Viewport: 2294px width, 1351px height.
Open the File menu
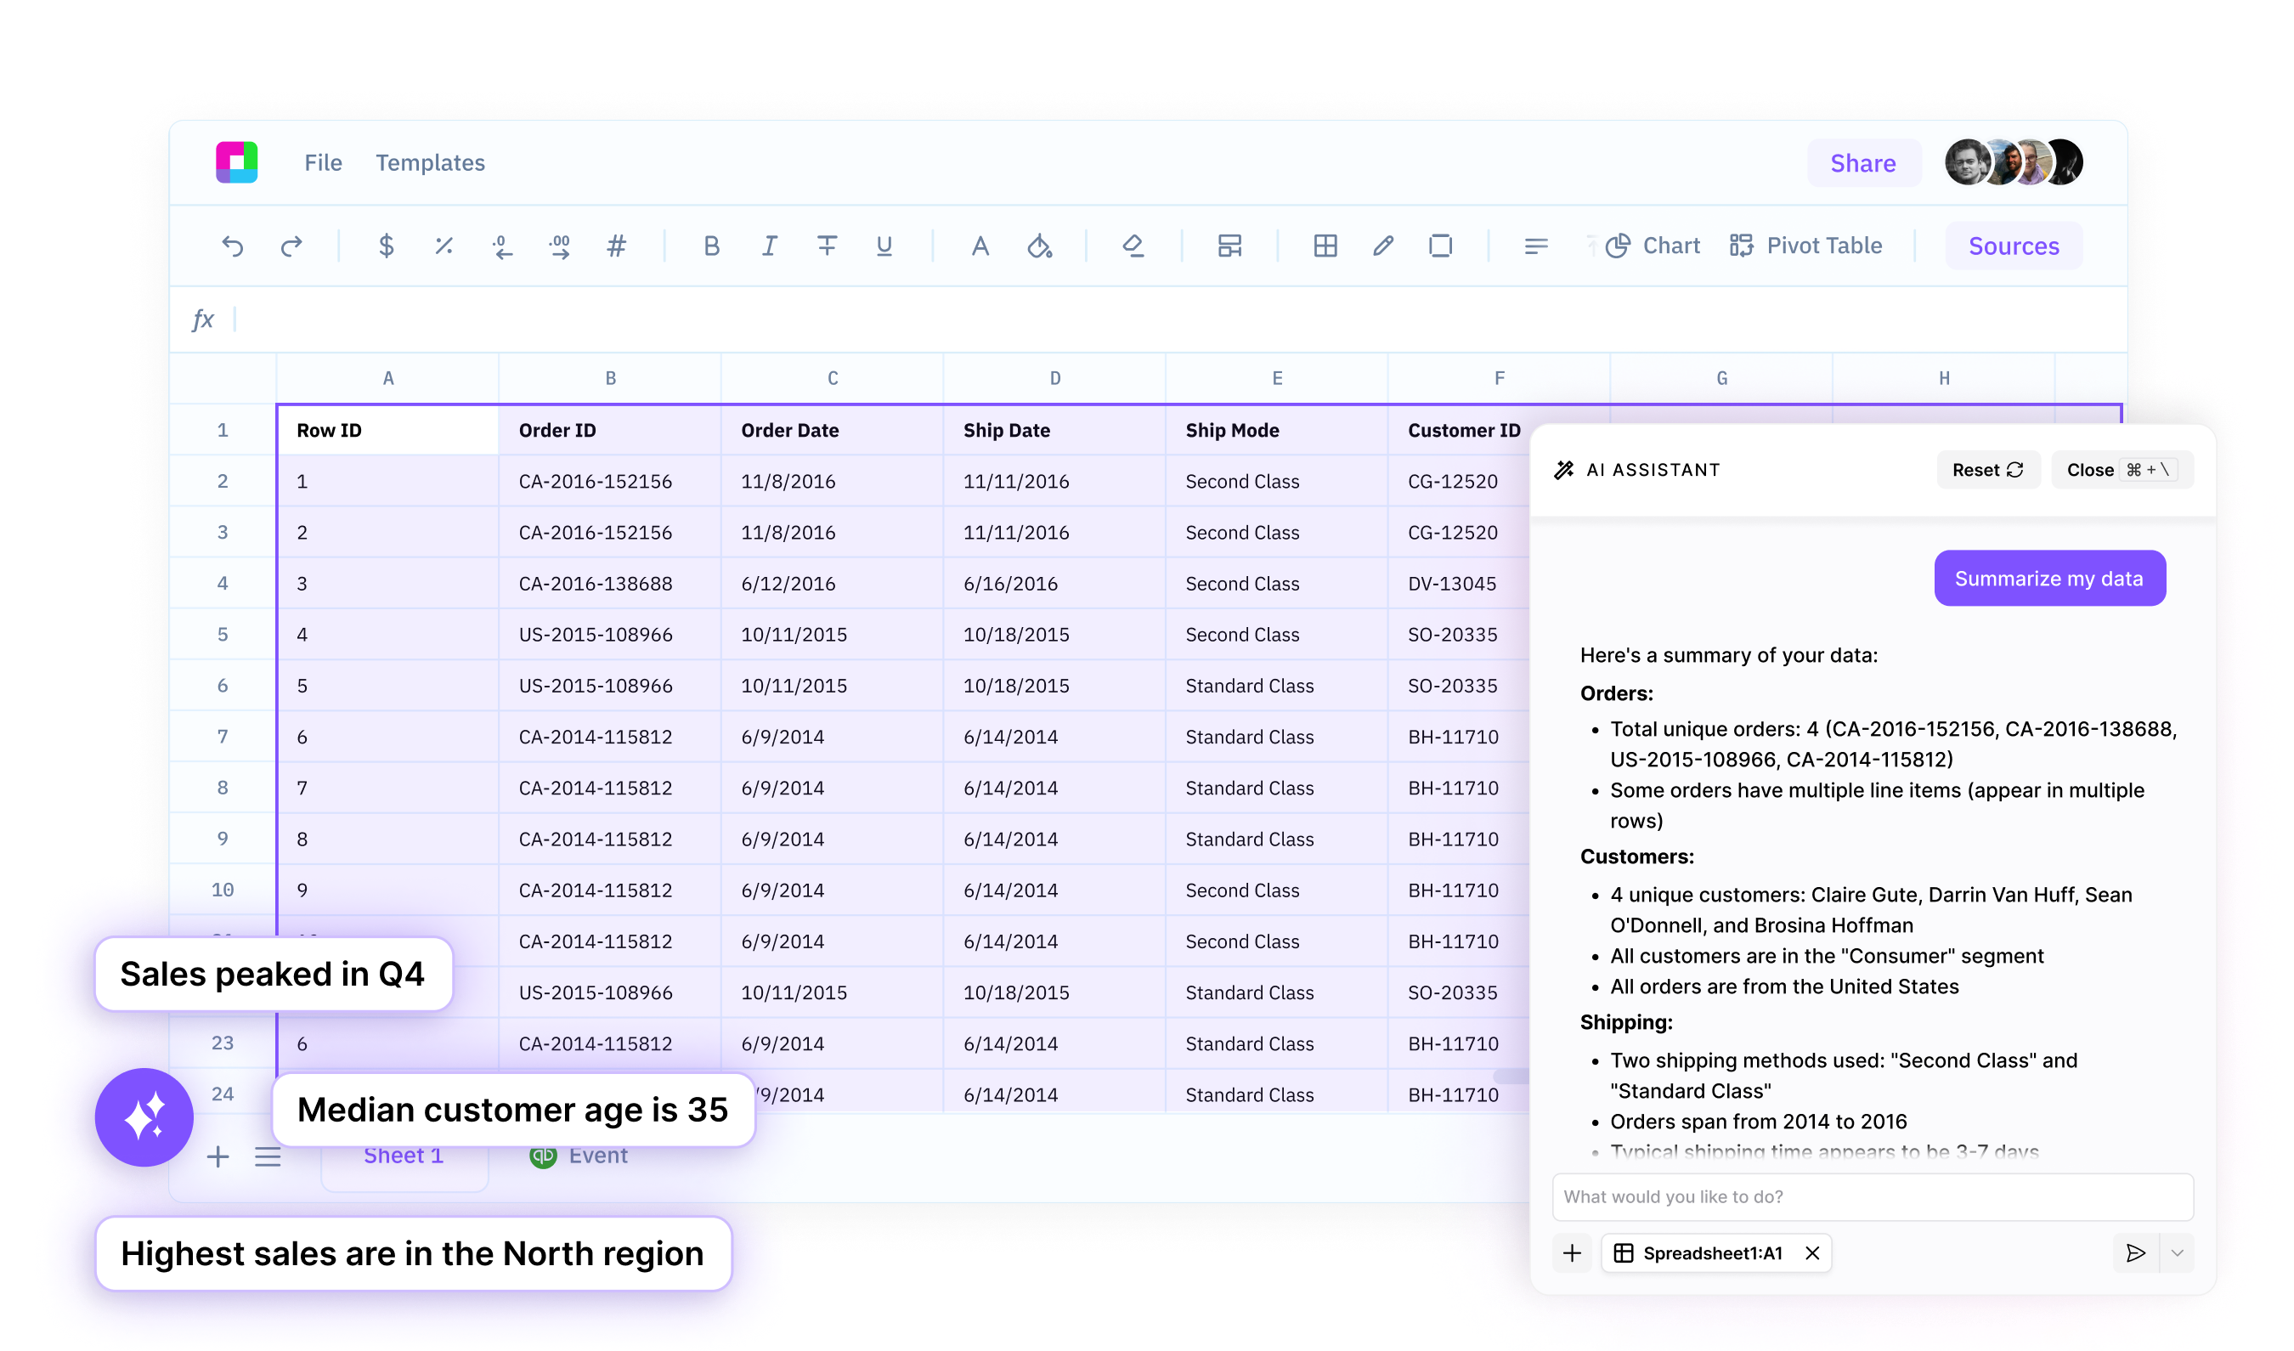[323, 163]
